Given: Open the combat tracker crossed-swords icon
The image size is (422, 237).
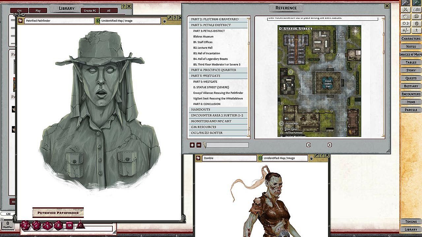Looking at the screenshot, I should point(406,10).
